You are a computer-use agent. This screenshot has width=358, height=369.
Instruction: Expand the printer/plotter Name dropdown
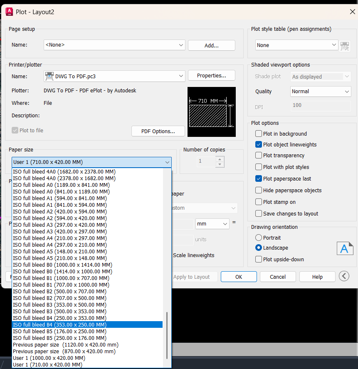(114, 76)
